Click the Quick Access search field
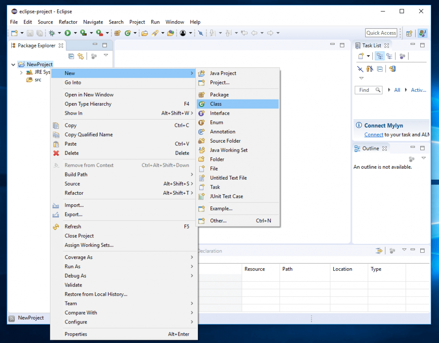 381,33
